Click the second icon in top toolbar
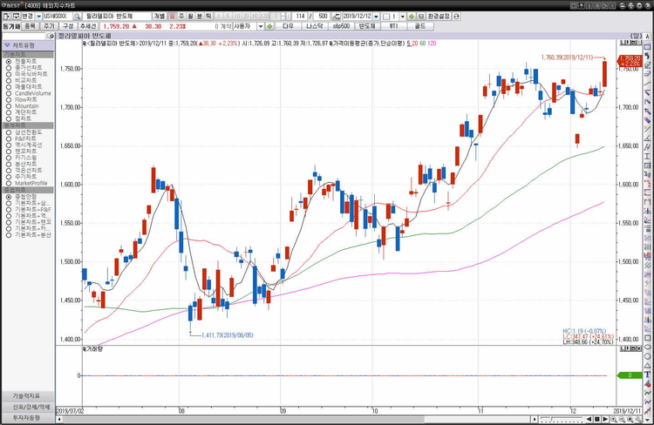This screenshot has height=425, width=654. click(x=16, y=17)
